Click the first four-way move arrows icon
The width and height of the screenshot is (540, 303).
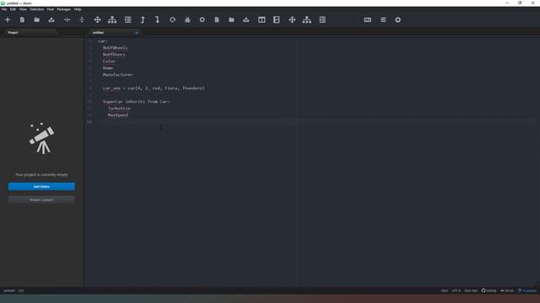click(98, 20)
